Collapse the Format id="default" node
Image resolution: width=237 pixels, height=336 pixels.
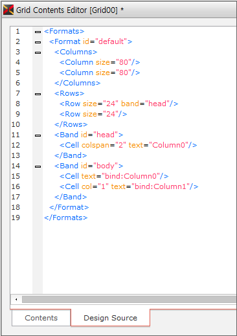click(38, 42)
